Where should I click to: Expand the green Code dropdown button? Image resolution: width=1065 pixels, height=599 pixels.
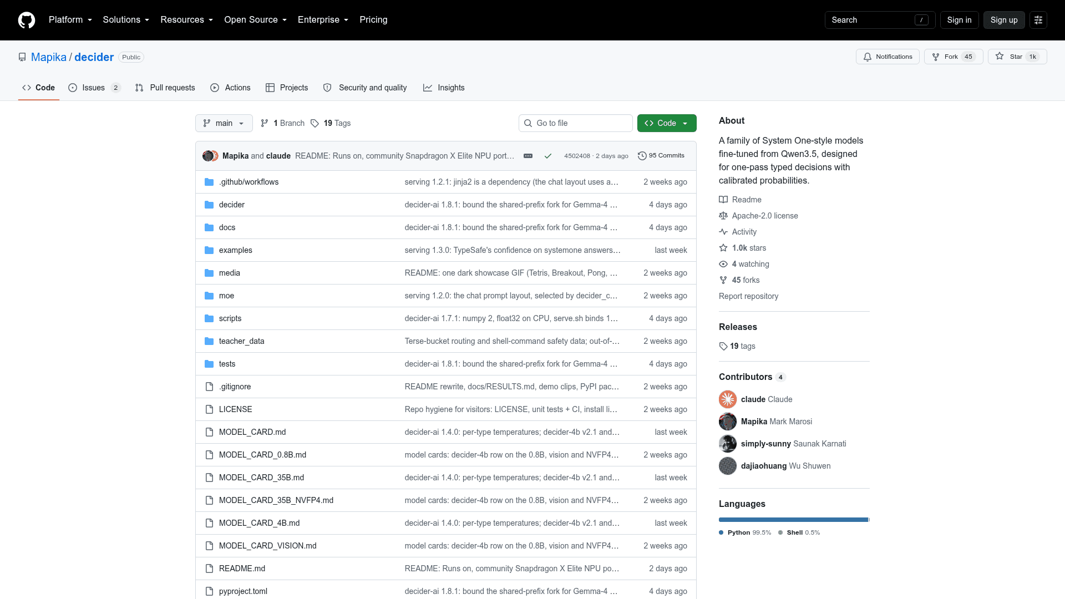pos(667,123)
